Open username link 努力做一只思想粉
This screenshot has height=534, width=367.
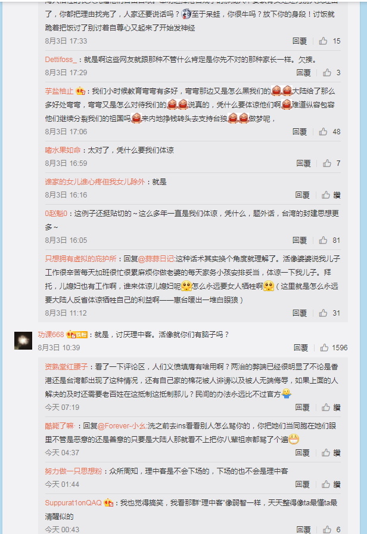[x=73, y=471]
